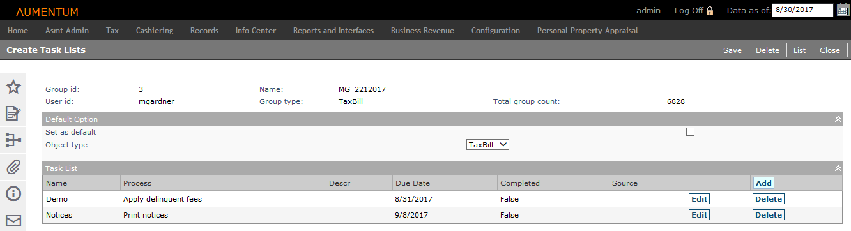Open the Business Revenue menu
The width and height of the screenshot is (851, 231).
(422, 31)
